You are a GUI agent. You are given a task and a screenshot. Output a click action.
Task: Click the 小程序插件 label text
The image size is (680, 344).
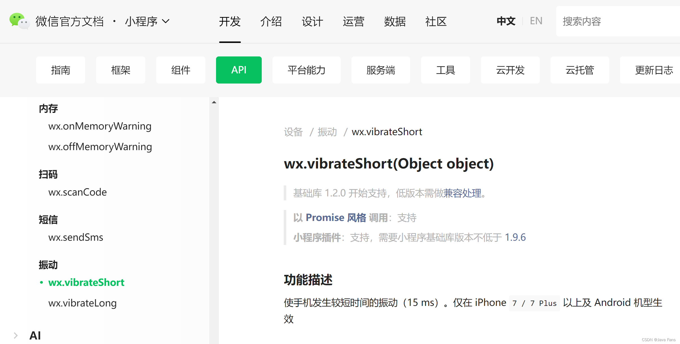point(317,238)
